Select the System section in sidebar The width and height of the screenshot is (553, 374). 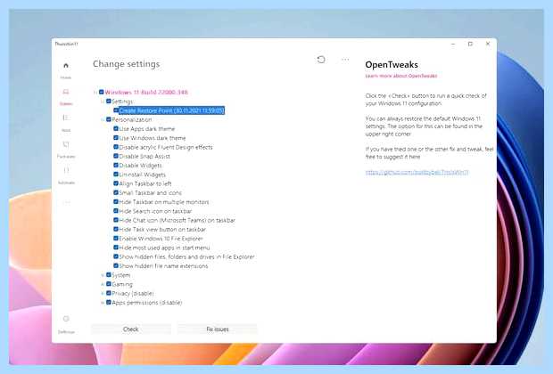click(x=66, y=96)
